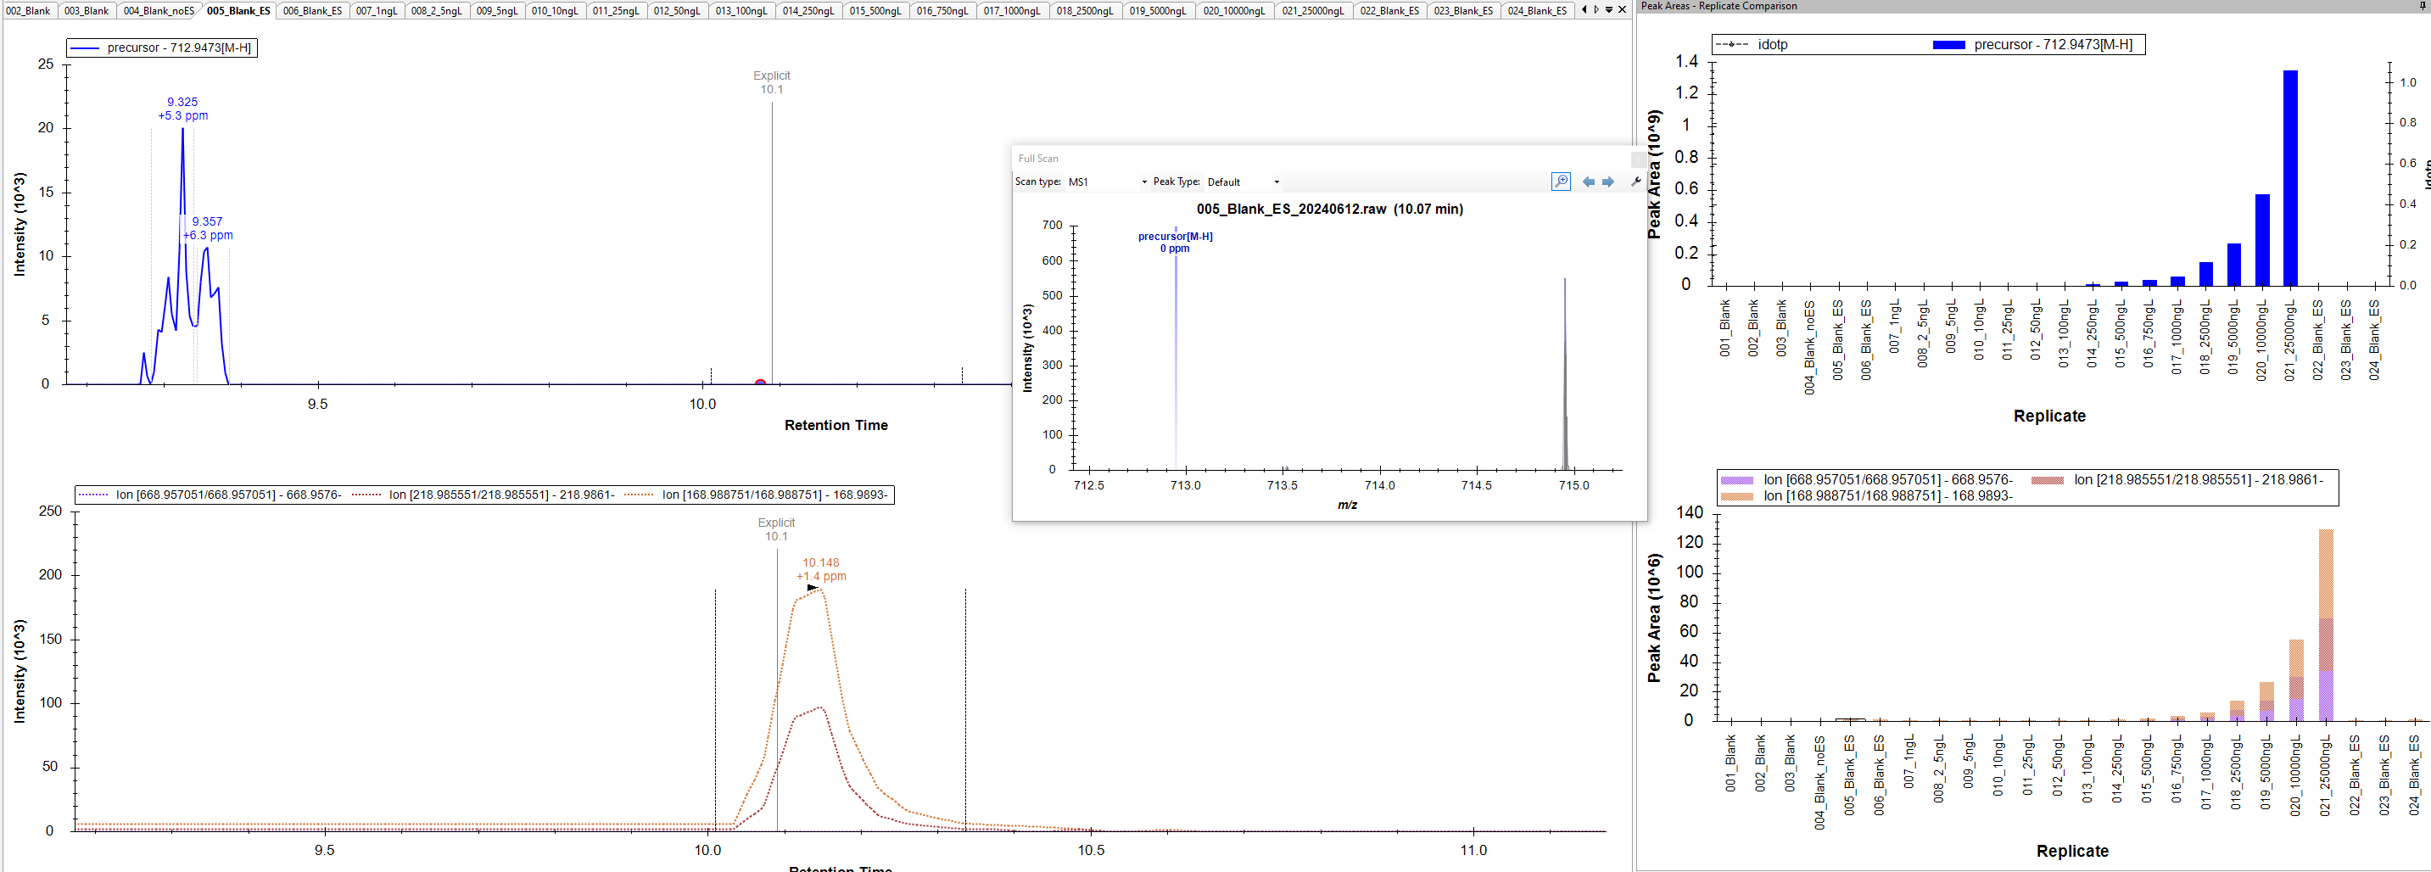Click the tallest blue bar for 021_25000ngL
The height and width of the screenshot is (872, 2431).
tap(2289, 177)
